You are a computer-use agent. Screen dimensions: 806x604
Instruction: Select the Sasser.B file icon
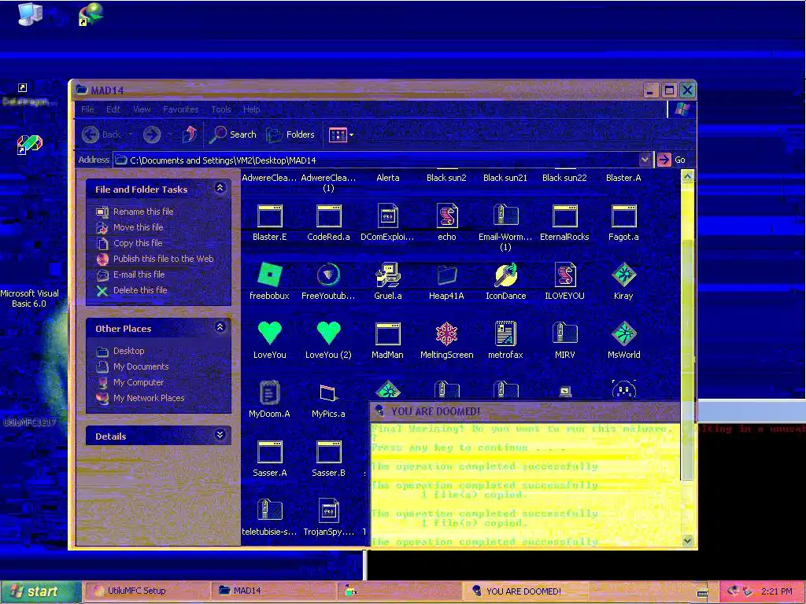[329, 452]
